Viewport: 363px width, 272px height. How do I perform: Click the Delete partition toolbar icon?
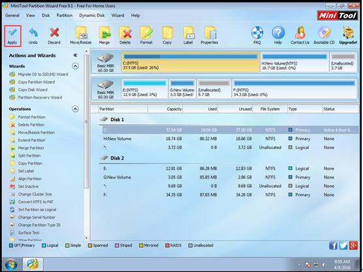point(125,35)
